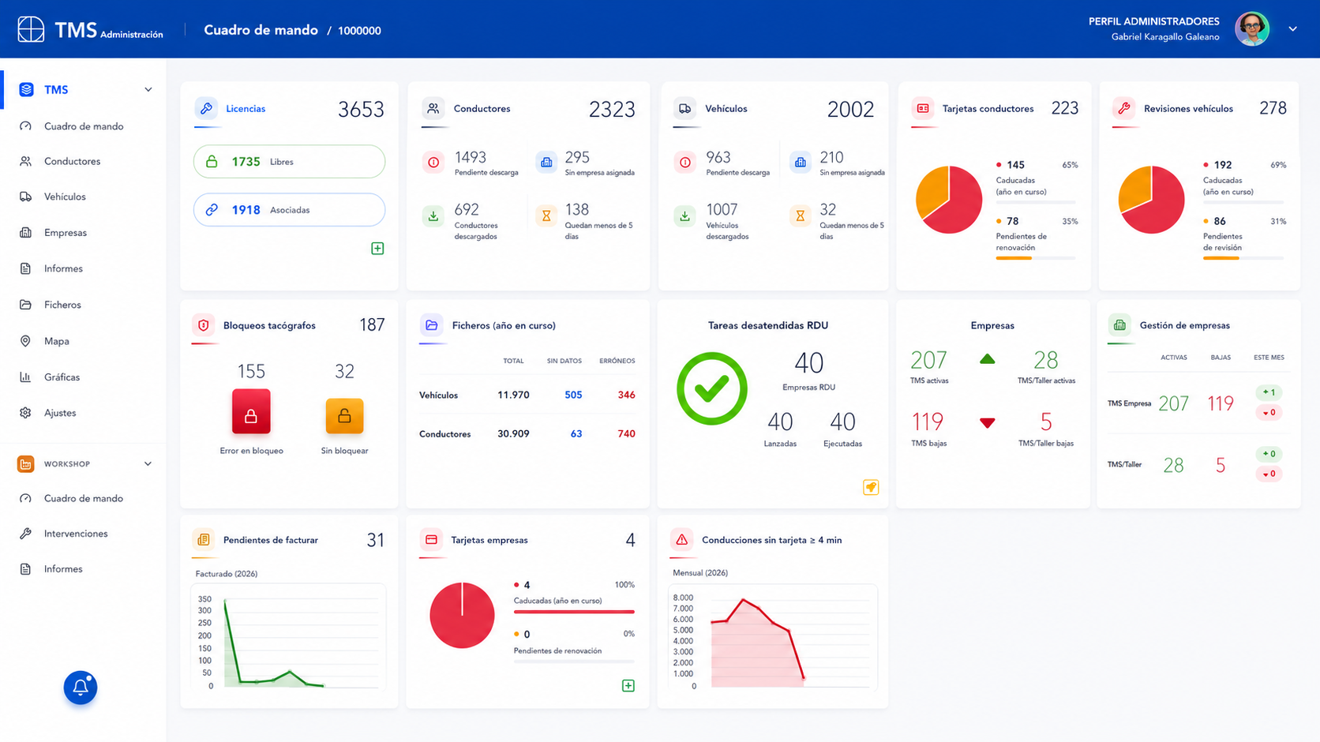Collapse the TMS sidebar section

pyautogui.click(x=148, y=90)
